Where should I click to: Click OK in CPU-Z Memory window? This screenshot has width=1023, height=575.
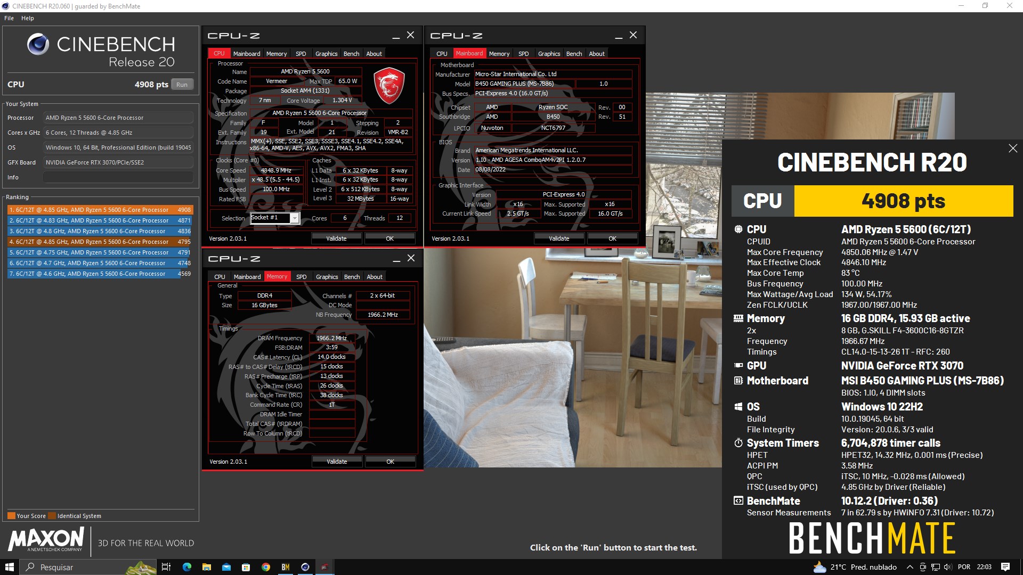[x=390, y=462]
